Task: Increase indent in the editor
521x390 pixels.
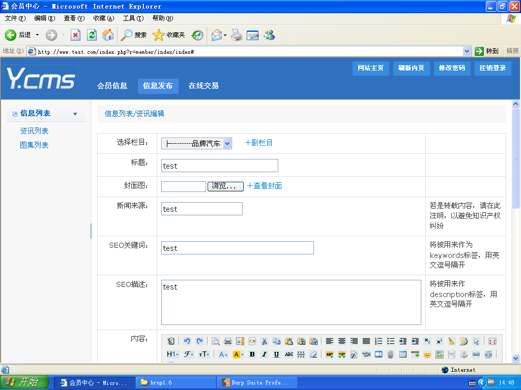Action: [x=403, y=341]
